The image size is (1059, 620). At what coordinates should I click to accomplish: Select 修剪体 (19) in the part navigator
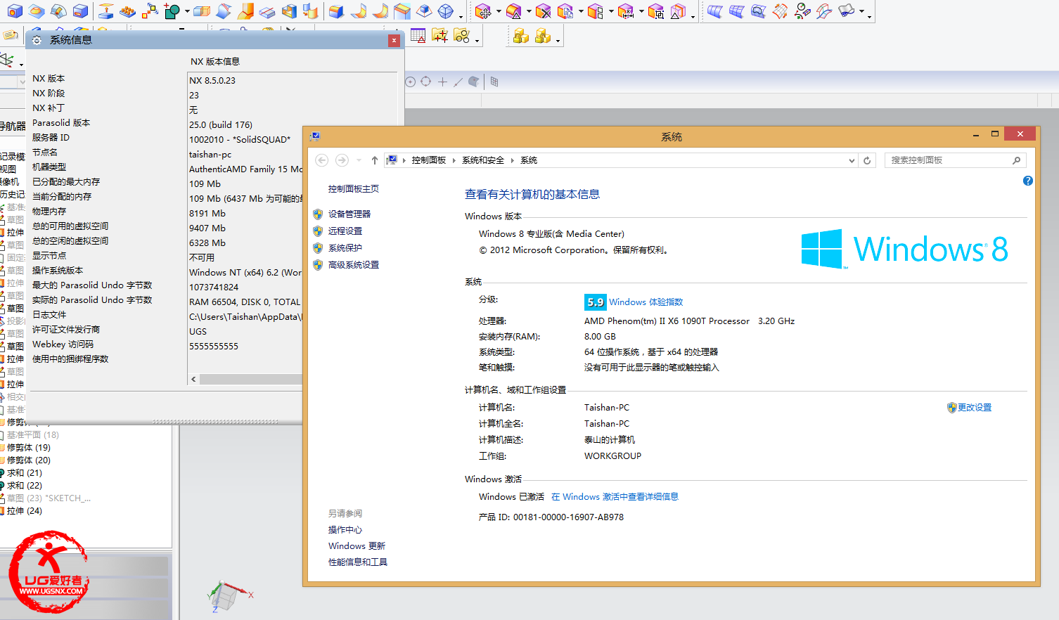[29, 448]
